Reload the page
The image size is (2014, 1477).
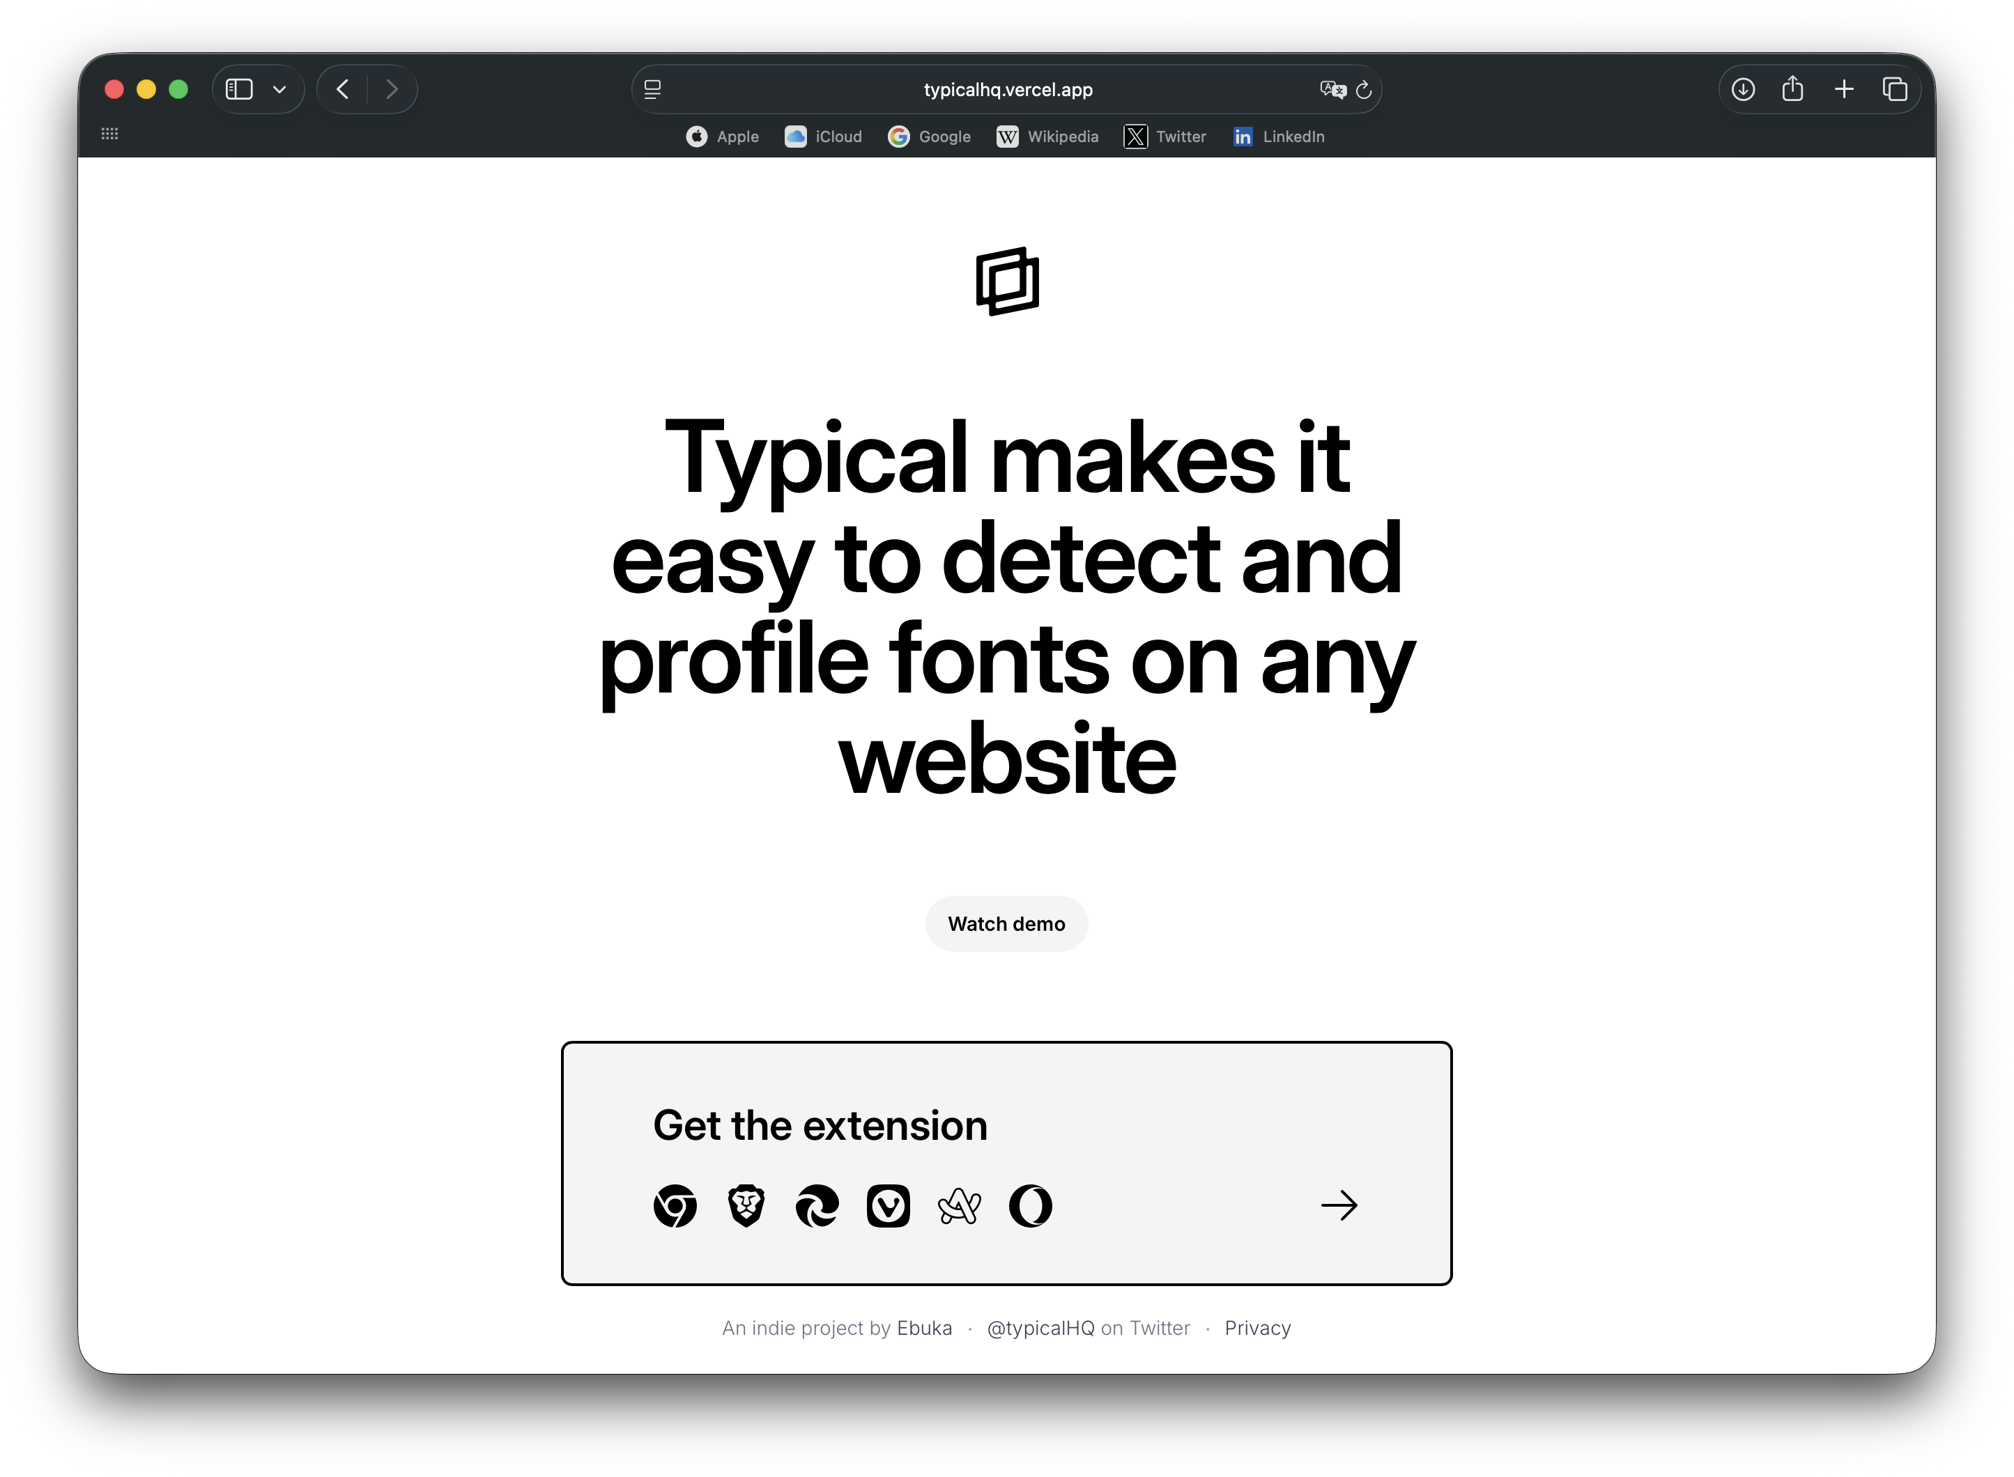coord(1364,89)
